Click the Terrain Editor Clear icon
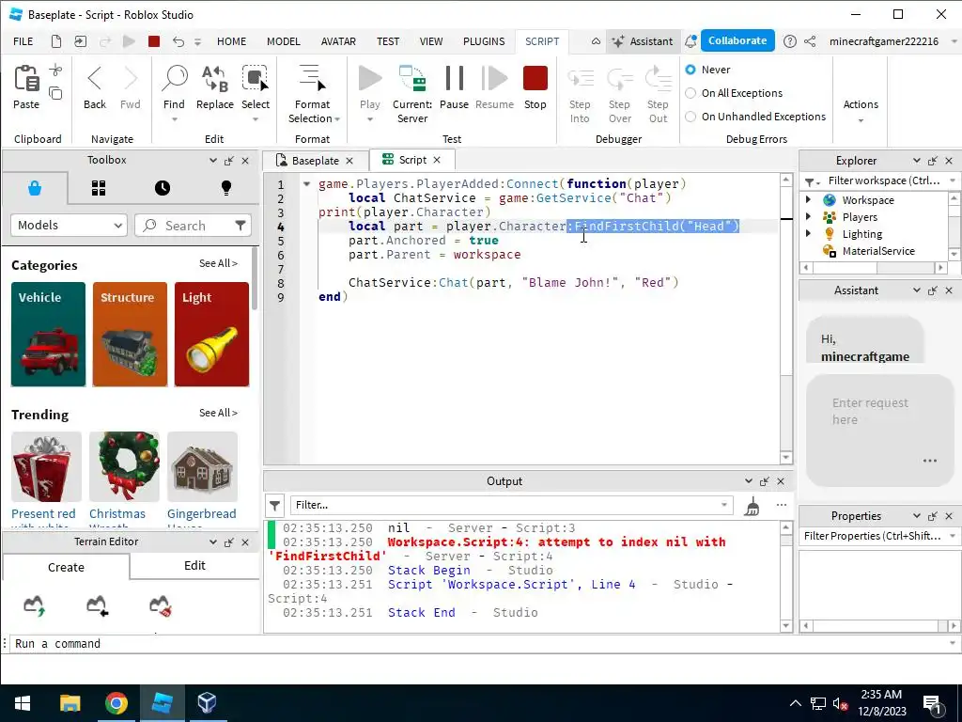962x722 pixels. pos(160,605)
